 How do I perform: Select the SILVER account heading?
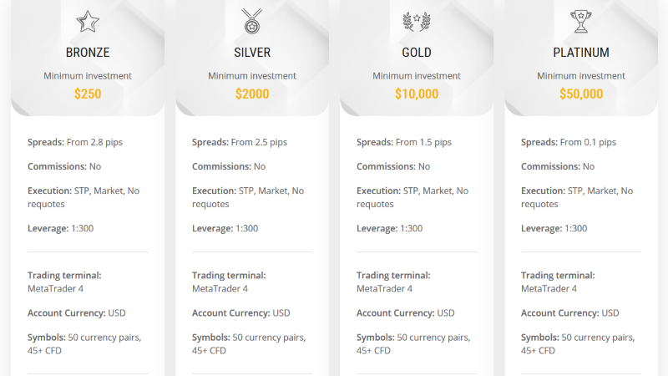click(x=252, y=53)
